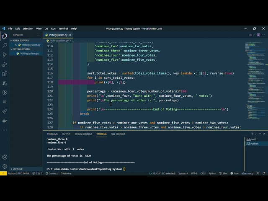Screen dimensions: 268x201
Task: Select the pwsh terminal instance
Action: (256, 139)
